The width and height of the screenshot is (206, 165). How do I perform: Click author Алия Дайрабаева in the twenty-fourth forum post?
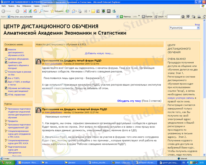53,112
